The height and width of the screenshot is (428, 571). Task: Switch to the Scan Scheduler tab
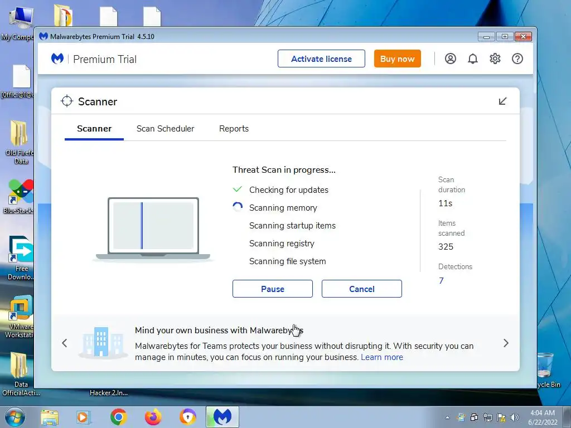(165, 129)
